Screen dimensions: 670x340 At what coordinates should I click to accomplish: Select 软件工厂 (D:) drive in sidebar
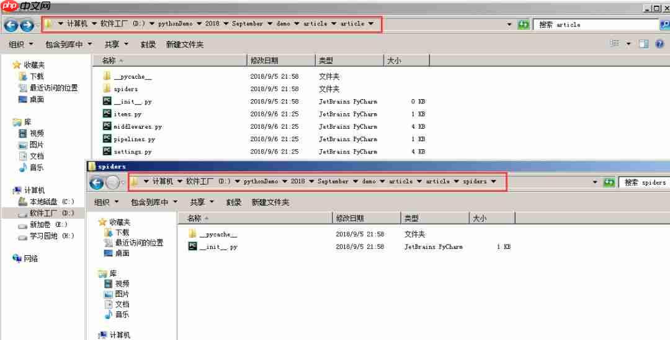47,213
